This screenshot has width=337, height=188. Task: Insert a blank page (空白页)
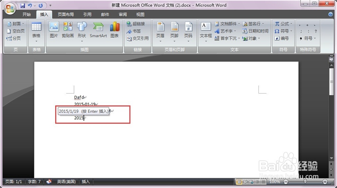click(16, 31)
